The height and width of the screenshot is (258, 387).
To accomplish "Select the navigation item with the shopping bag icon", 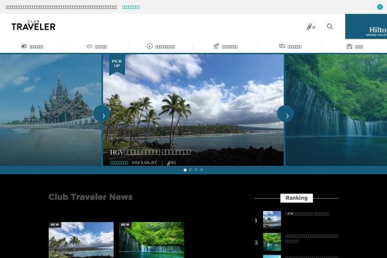I will [355, 46].
